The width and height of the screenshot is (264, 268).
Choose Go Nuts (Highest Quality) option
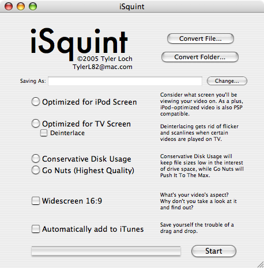[x=36, y=170]
